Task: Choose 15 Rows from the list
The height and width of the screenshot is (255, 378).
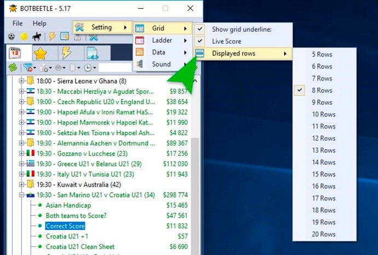Action: (324, 175)
